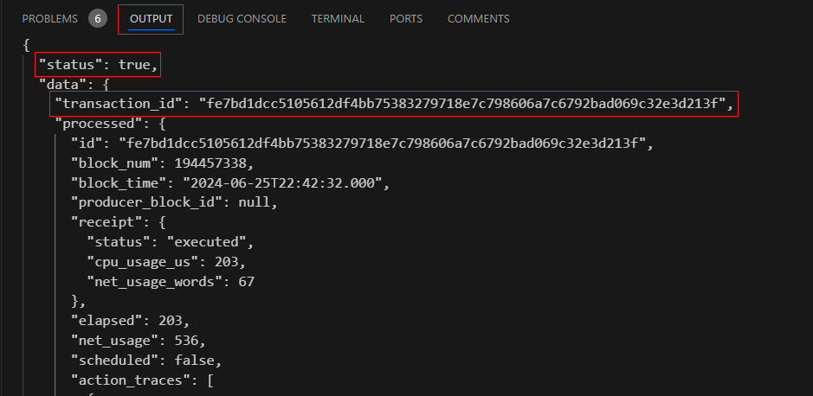Select the OUTPUT tab
Viewport: 813px width, 396px height.
click(151, 19)
